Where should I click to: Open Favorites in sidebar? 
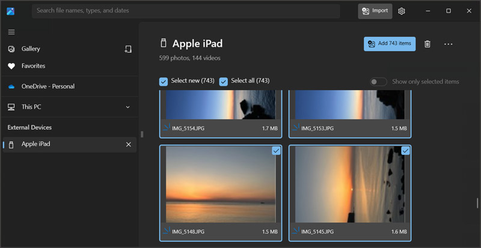33,66
